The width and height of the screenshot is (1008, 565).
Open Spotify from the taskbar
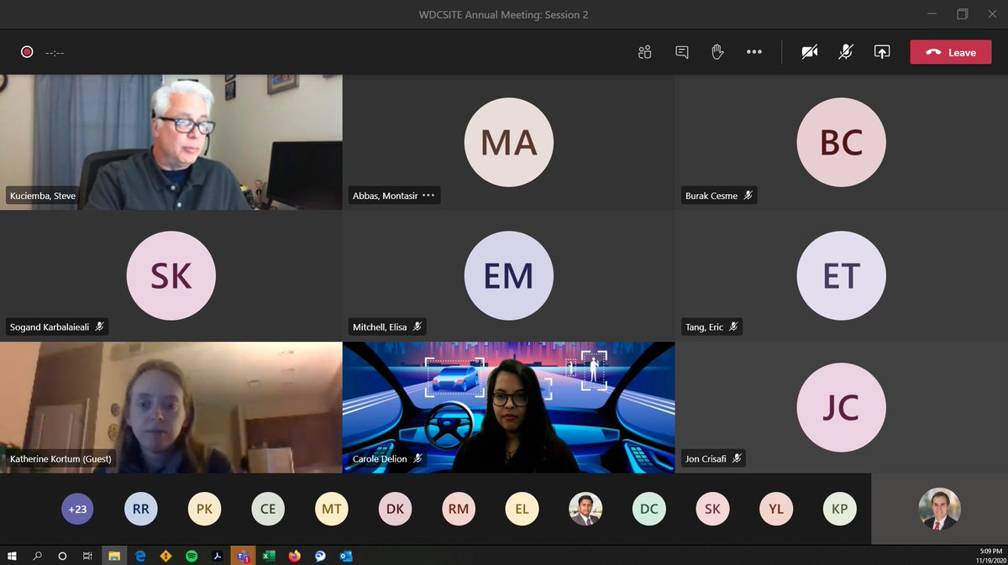pos(192,556)
